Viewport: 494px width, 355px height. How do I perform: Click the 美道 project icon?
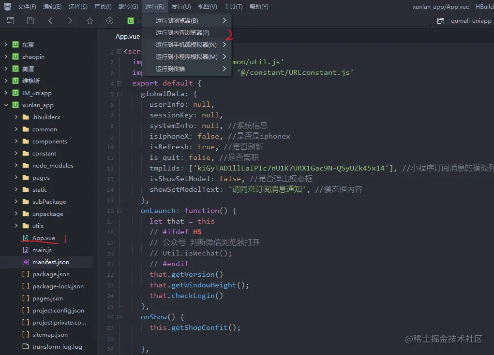click(x=15, y=69)
